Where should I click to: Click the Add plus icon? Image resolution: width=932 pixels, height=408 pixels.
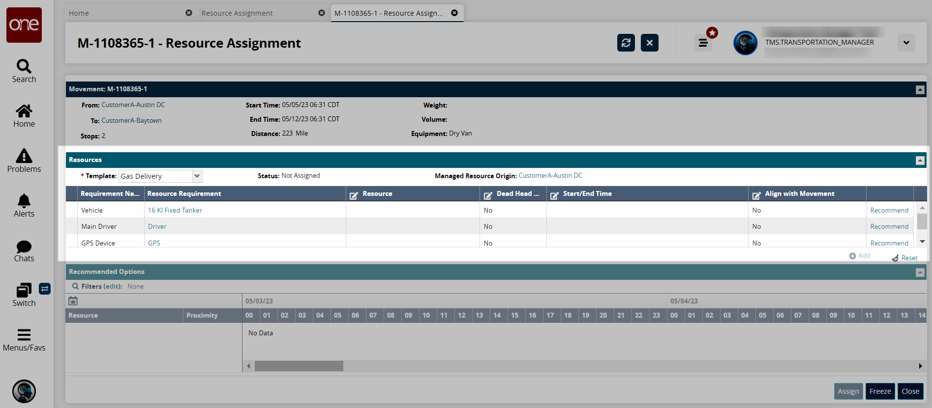coord(852,256)
